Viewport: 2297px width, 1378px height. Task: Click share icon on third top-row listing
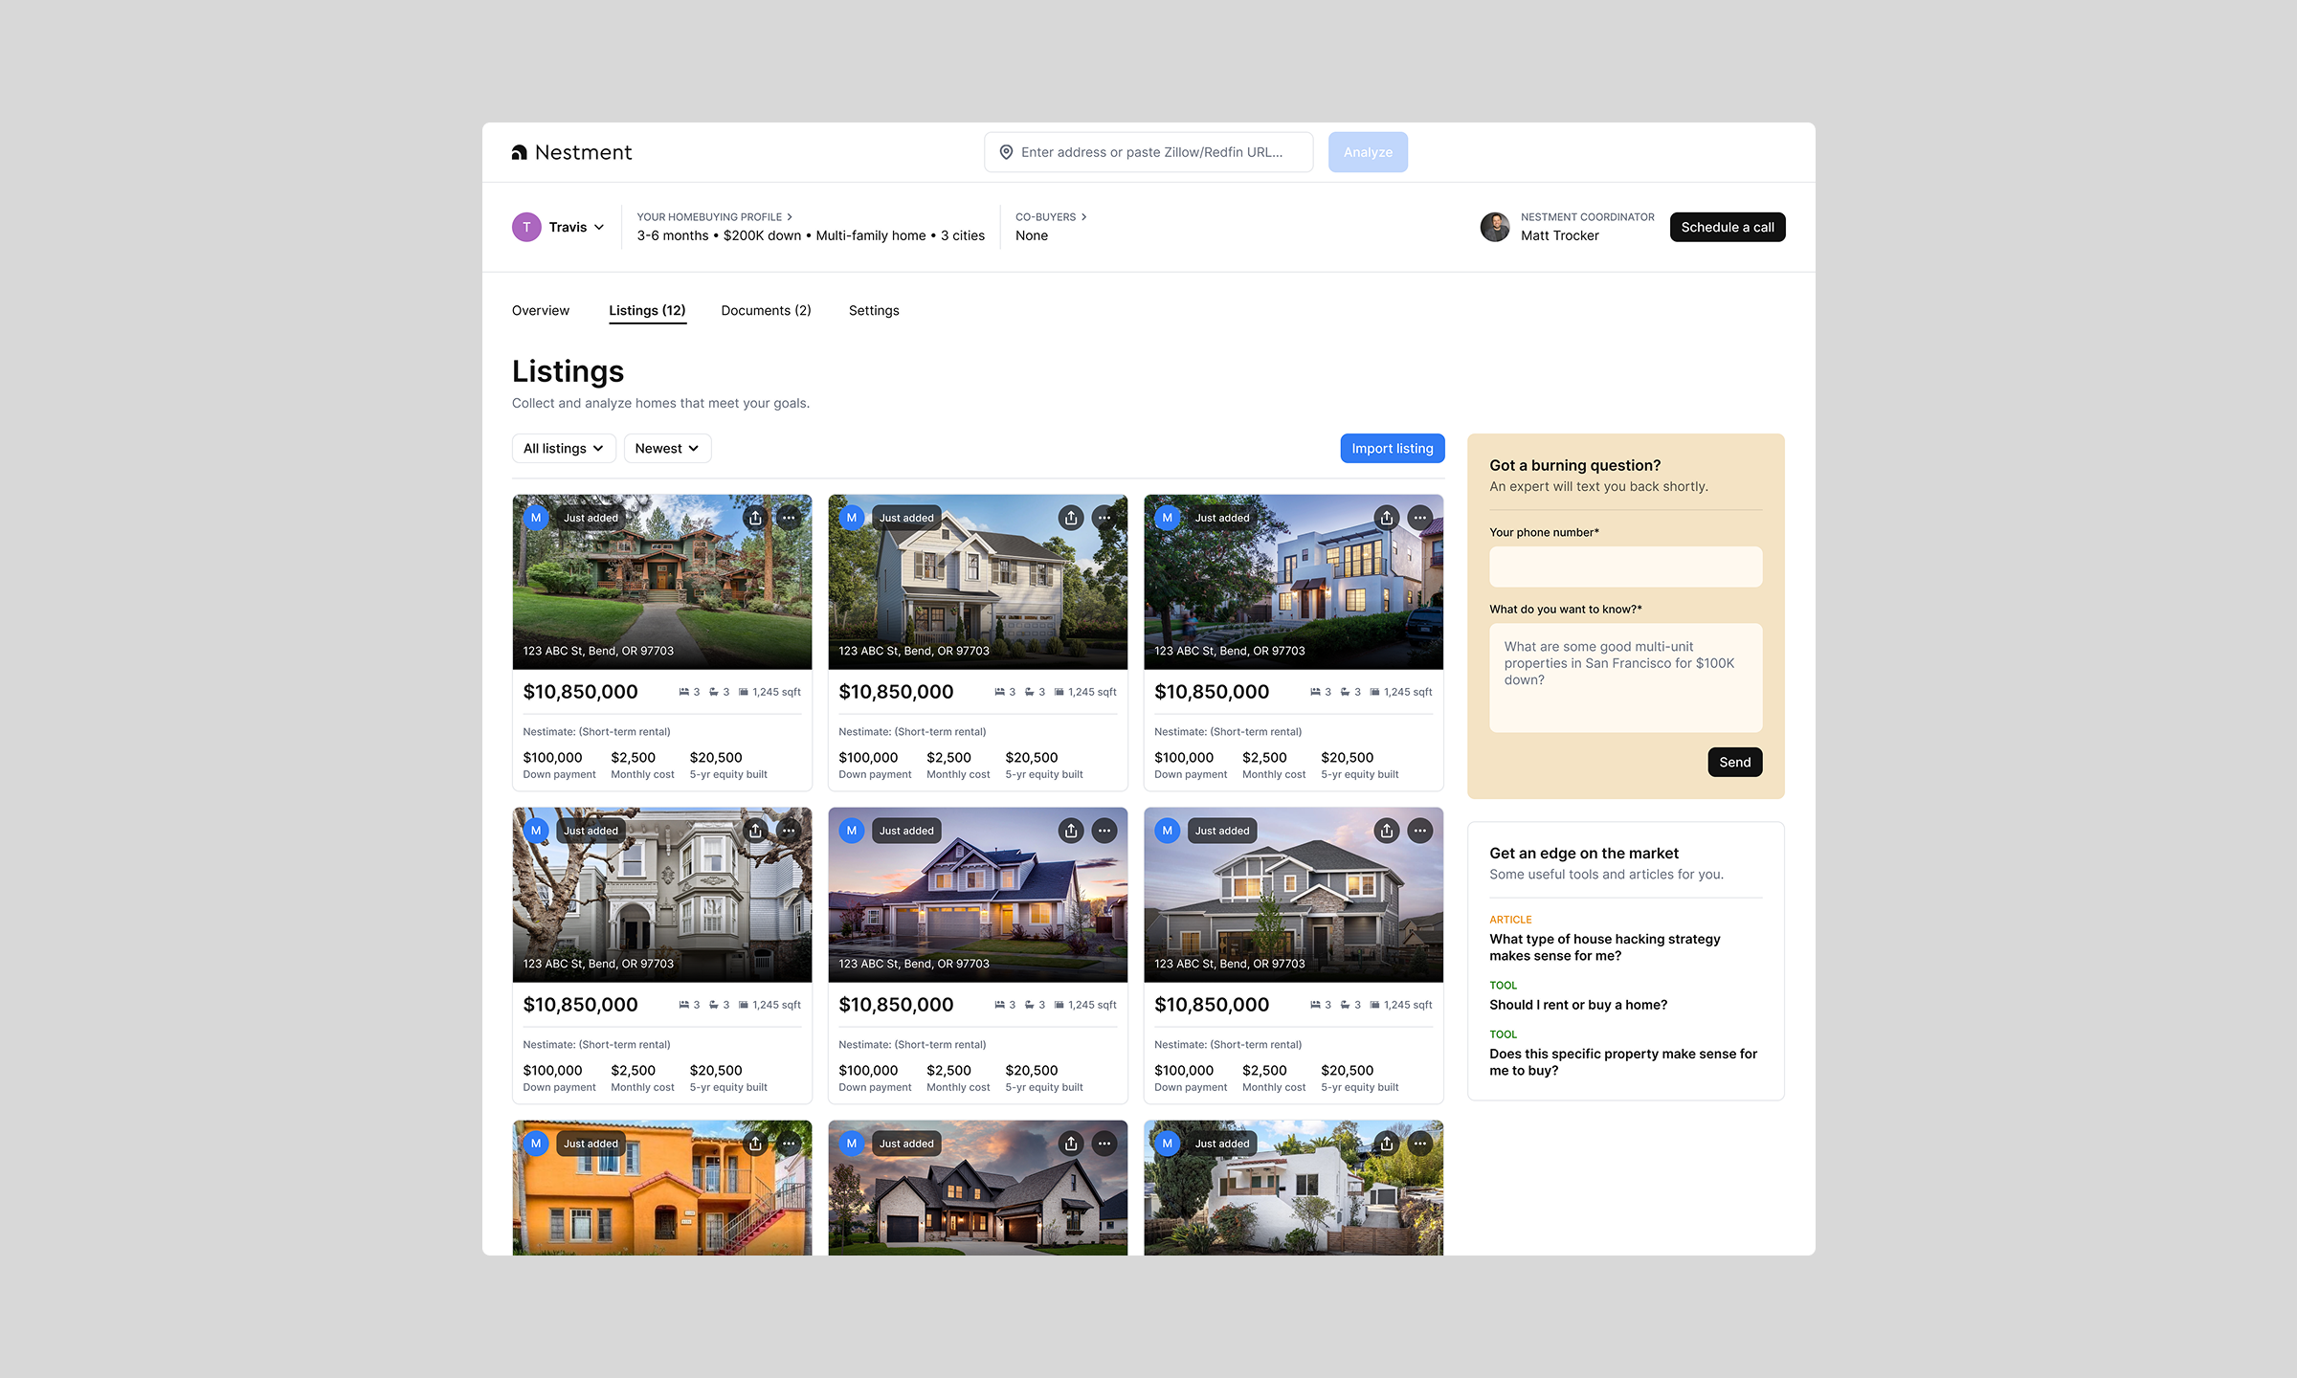point(1386,518)
